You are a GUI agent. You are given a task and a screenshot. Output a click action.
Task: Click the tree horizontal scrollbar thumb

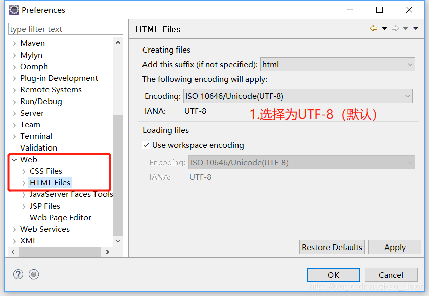point(60,252)
